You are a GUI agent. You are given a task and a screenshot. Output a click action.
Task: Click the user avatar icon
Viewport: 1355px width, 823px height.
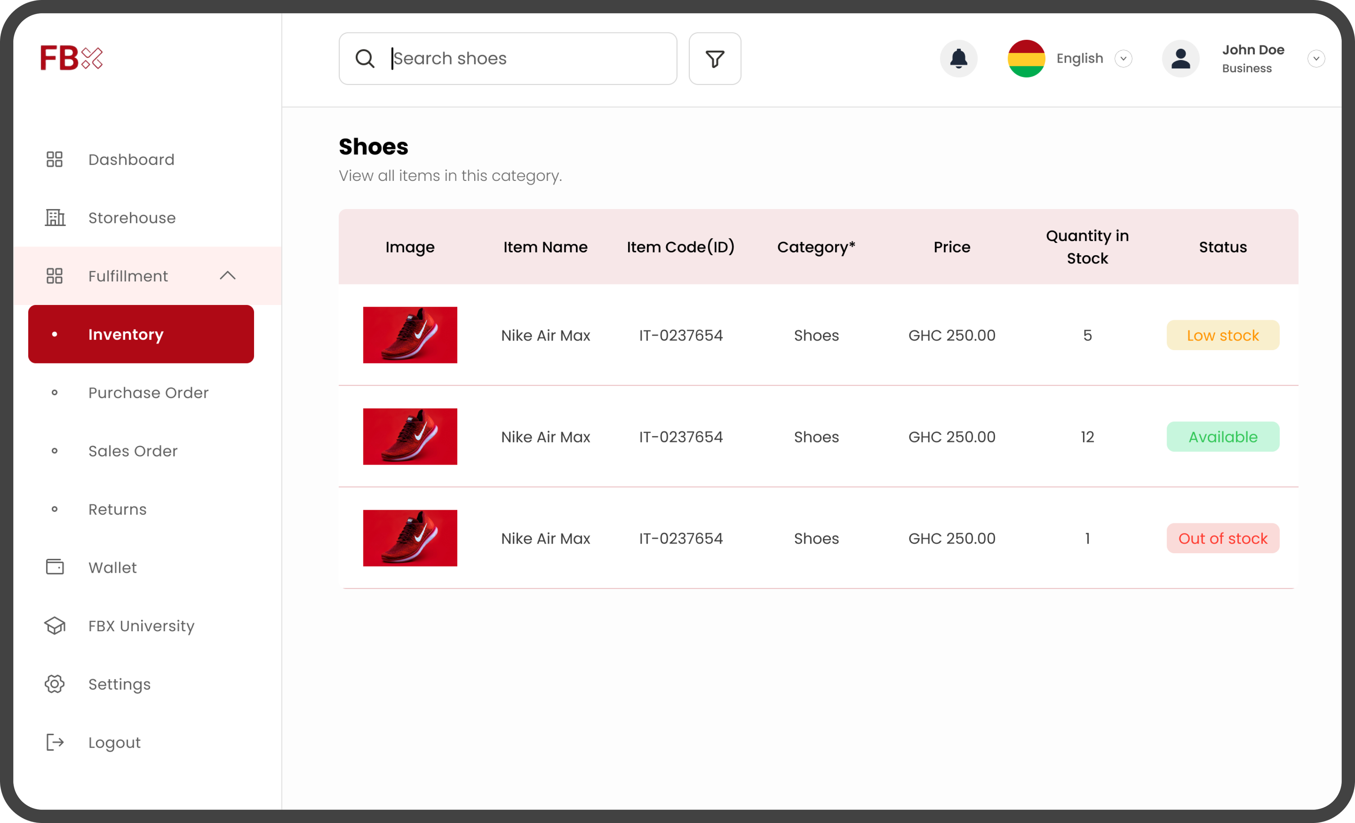(x=1180, y=59)
